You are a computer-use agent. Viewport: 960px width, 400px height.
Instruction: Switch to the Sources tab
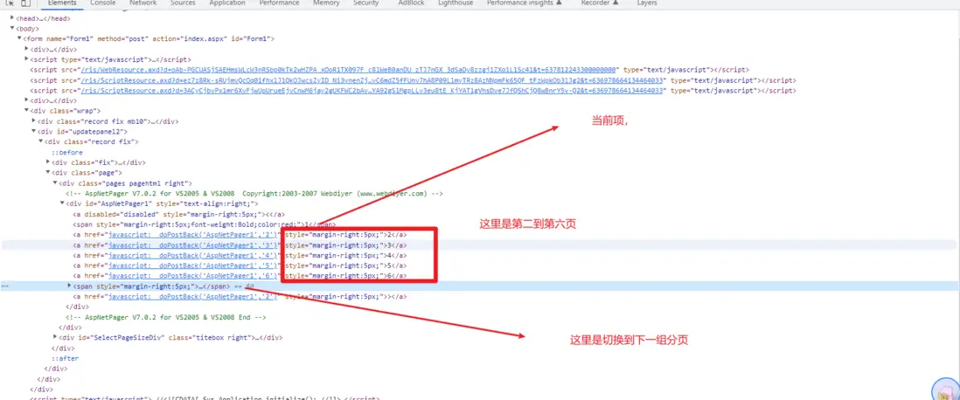point(183,3)
